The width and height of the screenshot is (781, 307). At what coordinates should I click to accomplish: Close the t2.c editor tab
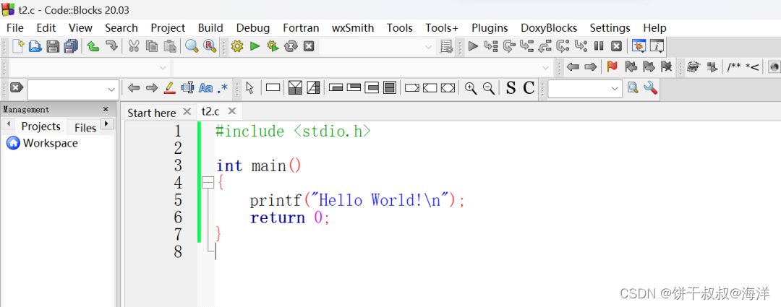point(232,111)
